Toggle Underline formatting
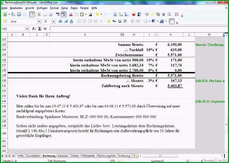Screen dimensions: 229x163 point(71,22)
